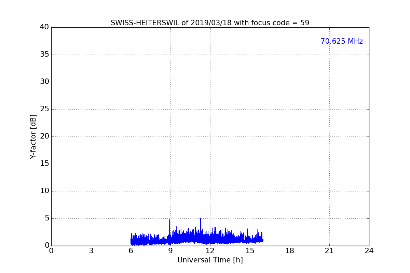Click y-axis tick label 10

(x=44, y=191)
